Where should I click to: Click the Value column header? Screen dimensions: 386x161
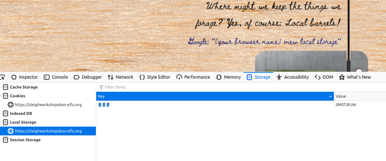(360, 96)
